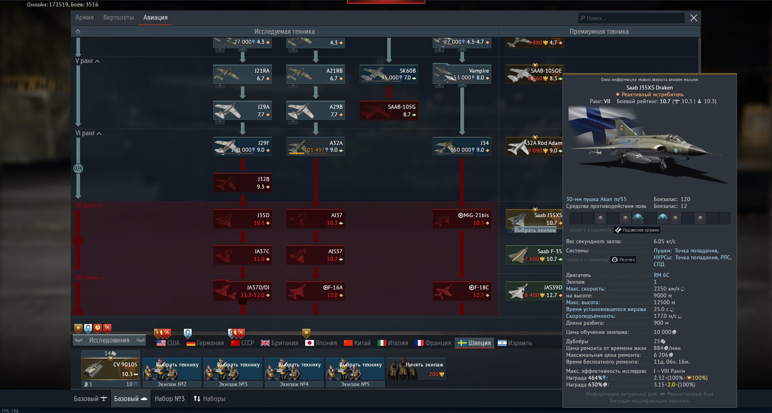
Task: Select the premium JAS39D aircraft
Action: tap(534, 291)
